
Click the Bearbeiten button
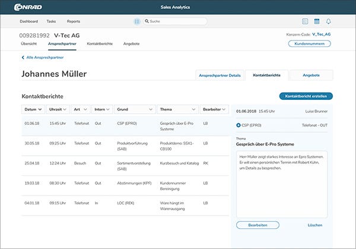click(x=258, y=225)
